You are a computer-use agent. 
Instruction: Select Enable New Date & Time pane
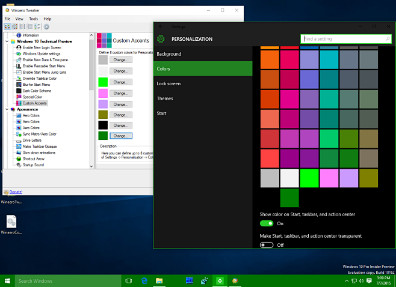[45, 59]
